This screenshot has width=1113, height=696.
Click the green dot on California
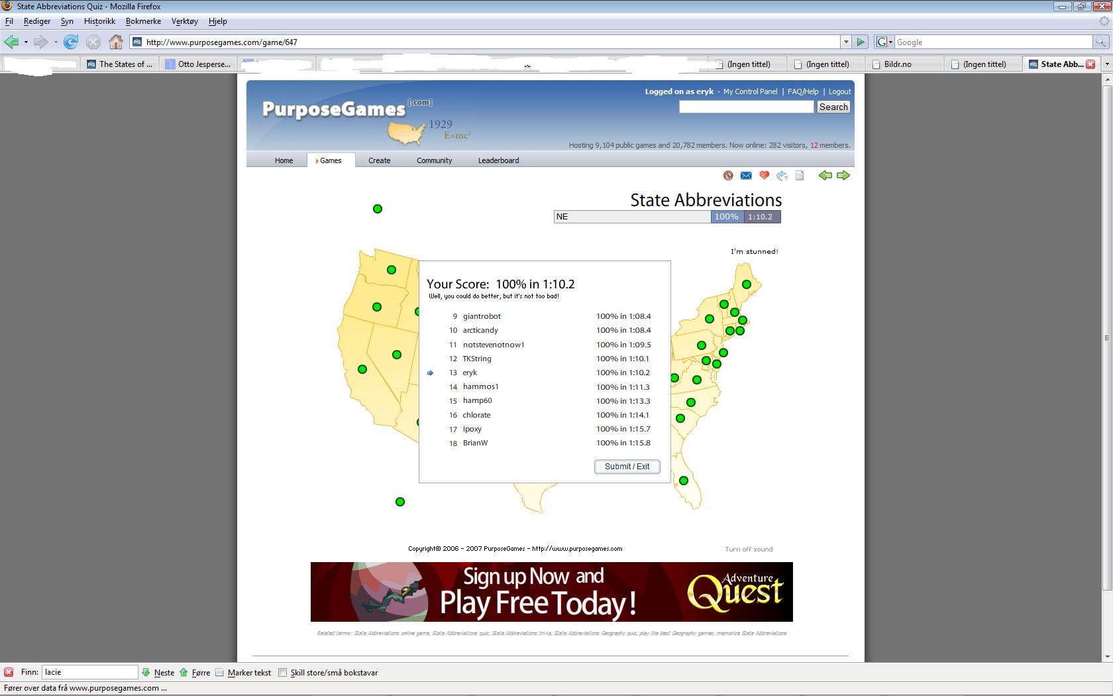tap(362, 369)
